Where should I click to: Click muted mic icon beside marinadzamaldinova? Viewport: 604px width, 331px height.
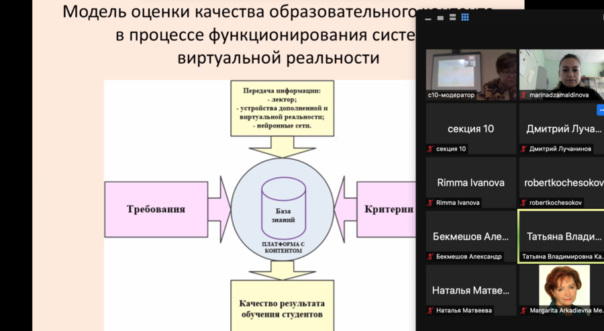tap(524, 95)
